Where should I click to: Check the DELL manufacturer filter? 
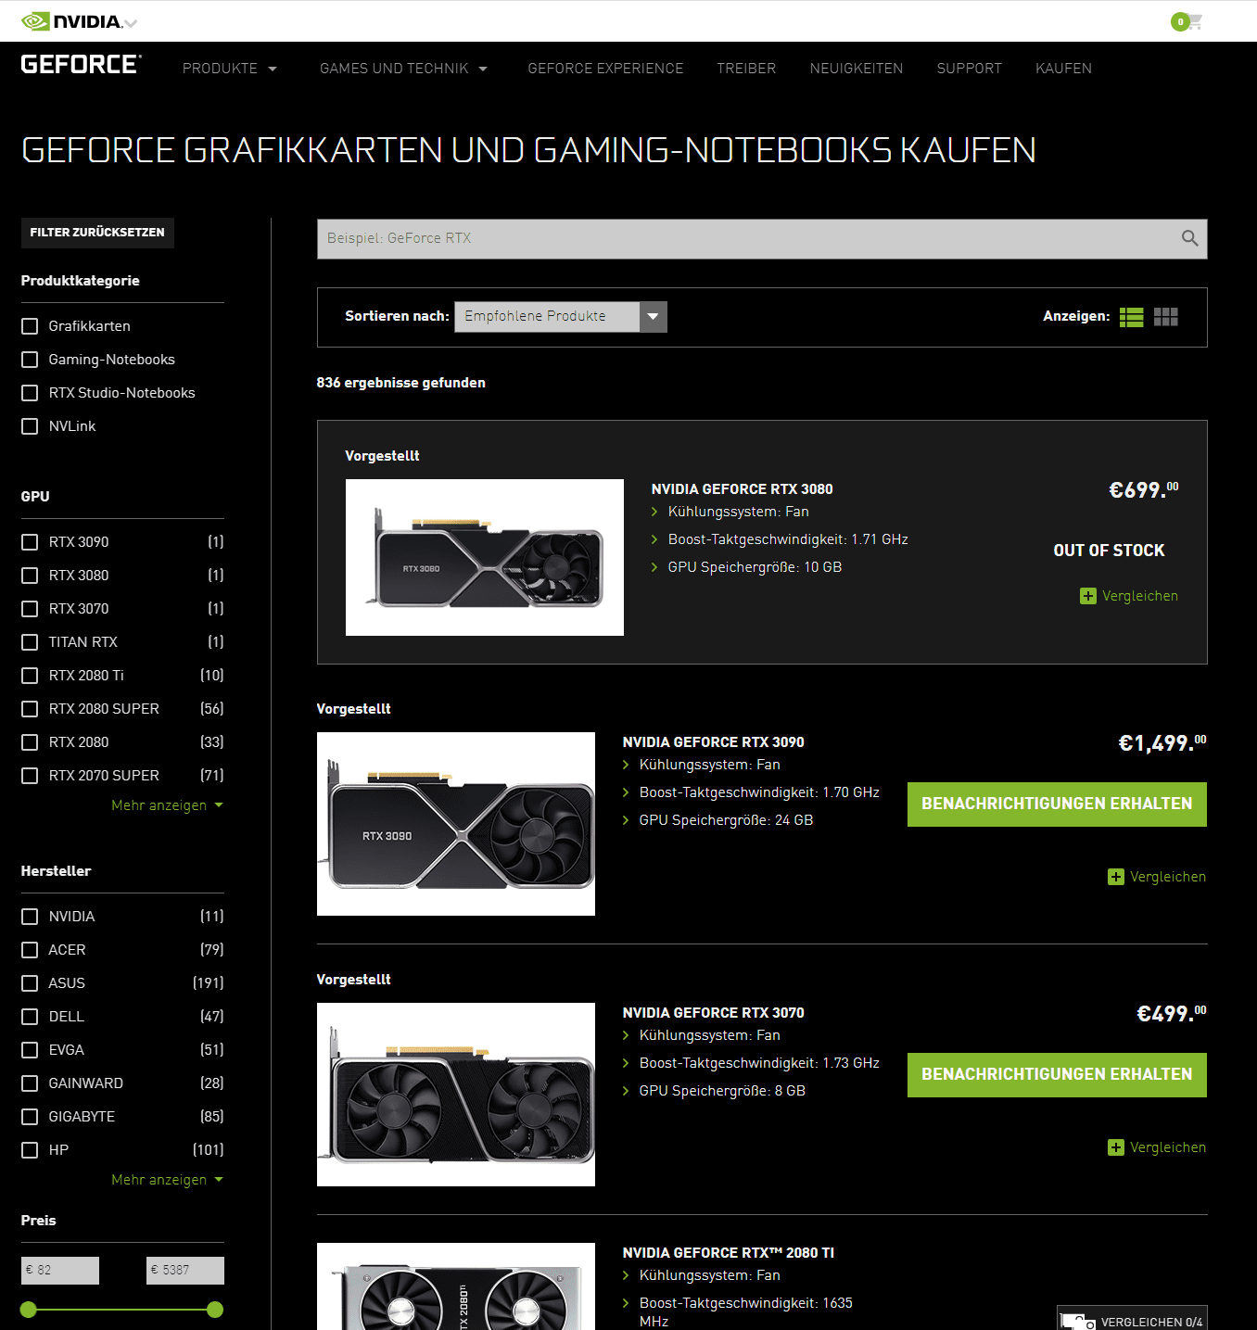point(30,1017)
